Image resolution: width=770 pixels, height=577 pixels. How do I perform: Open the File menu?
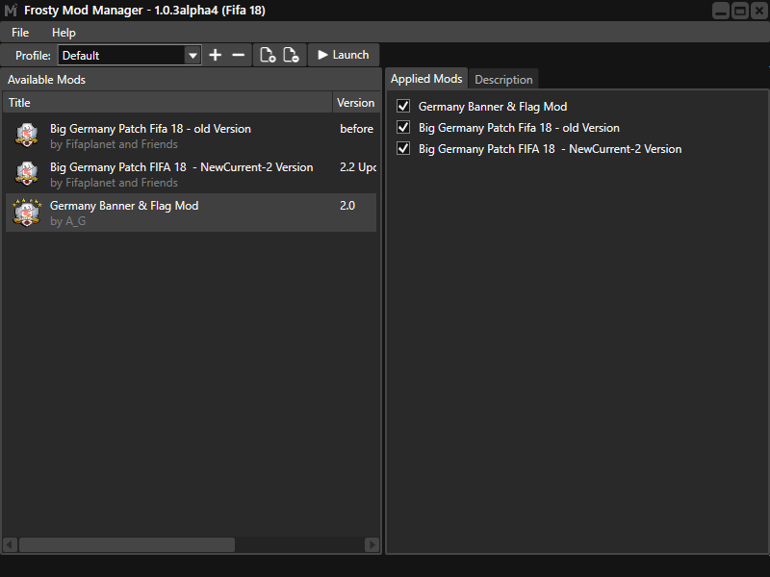(x=20, y=33)
